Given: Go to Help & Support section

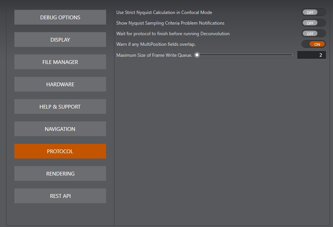Looking at the screenshot, I should (60, 107).
